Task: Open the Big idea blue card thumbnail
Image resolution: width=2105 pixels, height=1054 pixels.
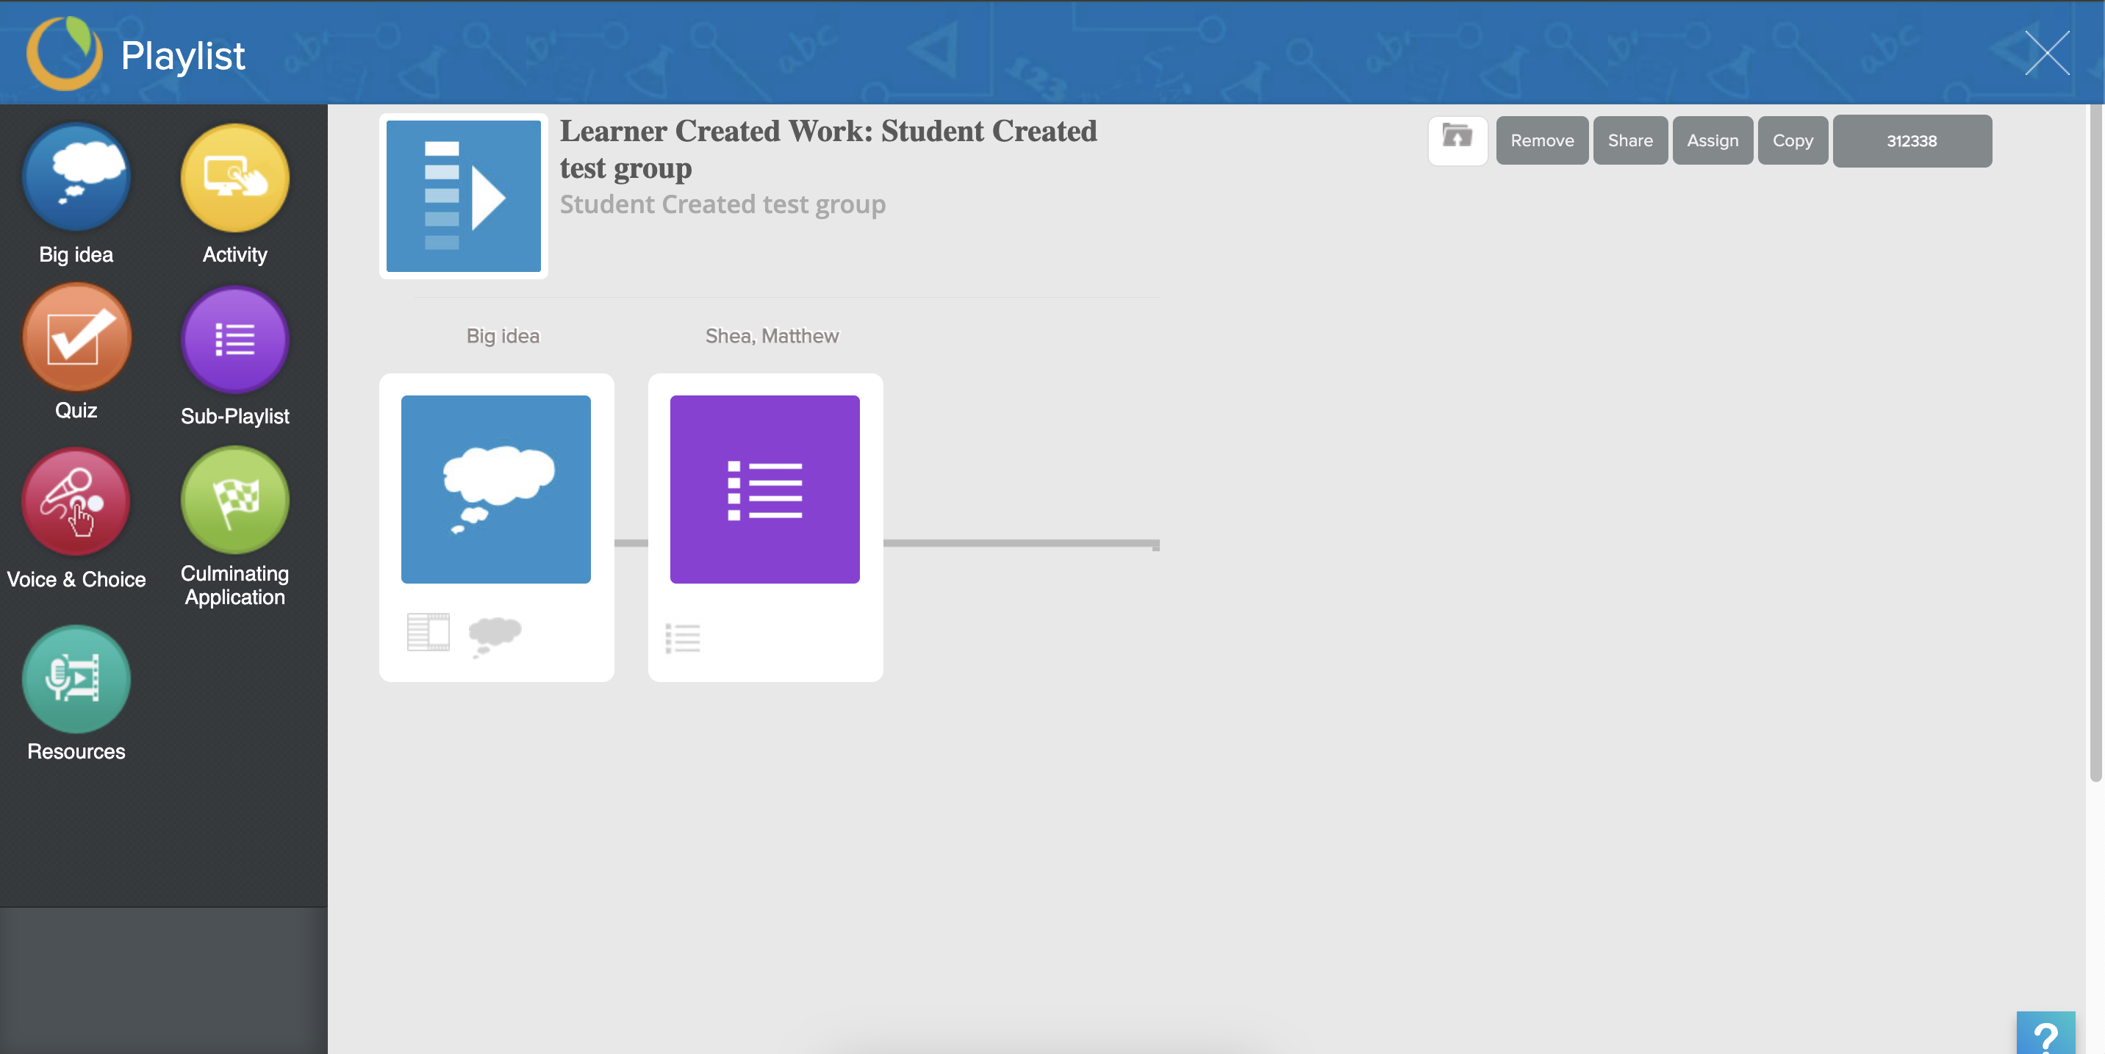Action: (x=495, y=489)
